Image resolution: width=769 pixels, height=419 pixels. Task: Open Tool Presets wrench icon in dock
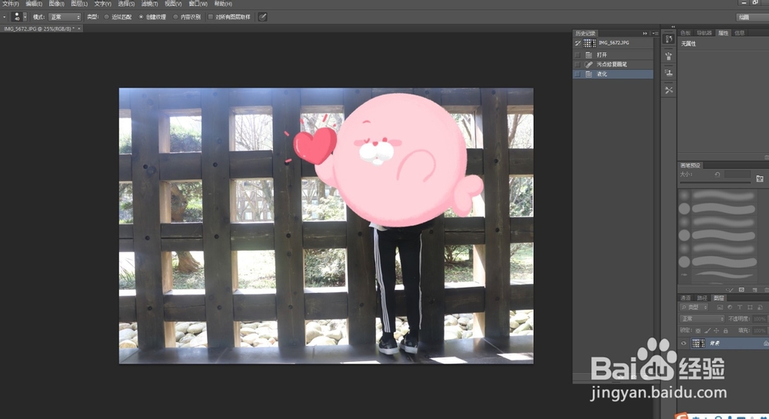(668, 90)
